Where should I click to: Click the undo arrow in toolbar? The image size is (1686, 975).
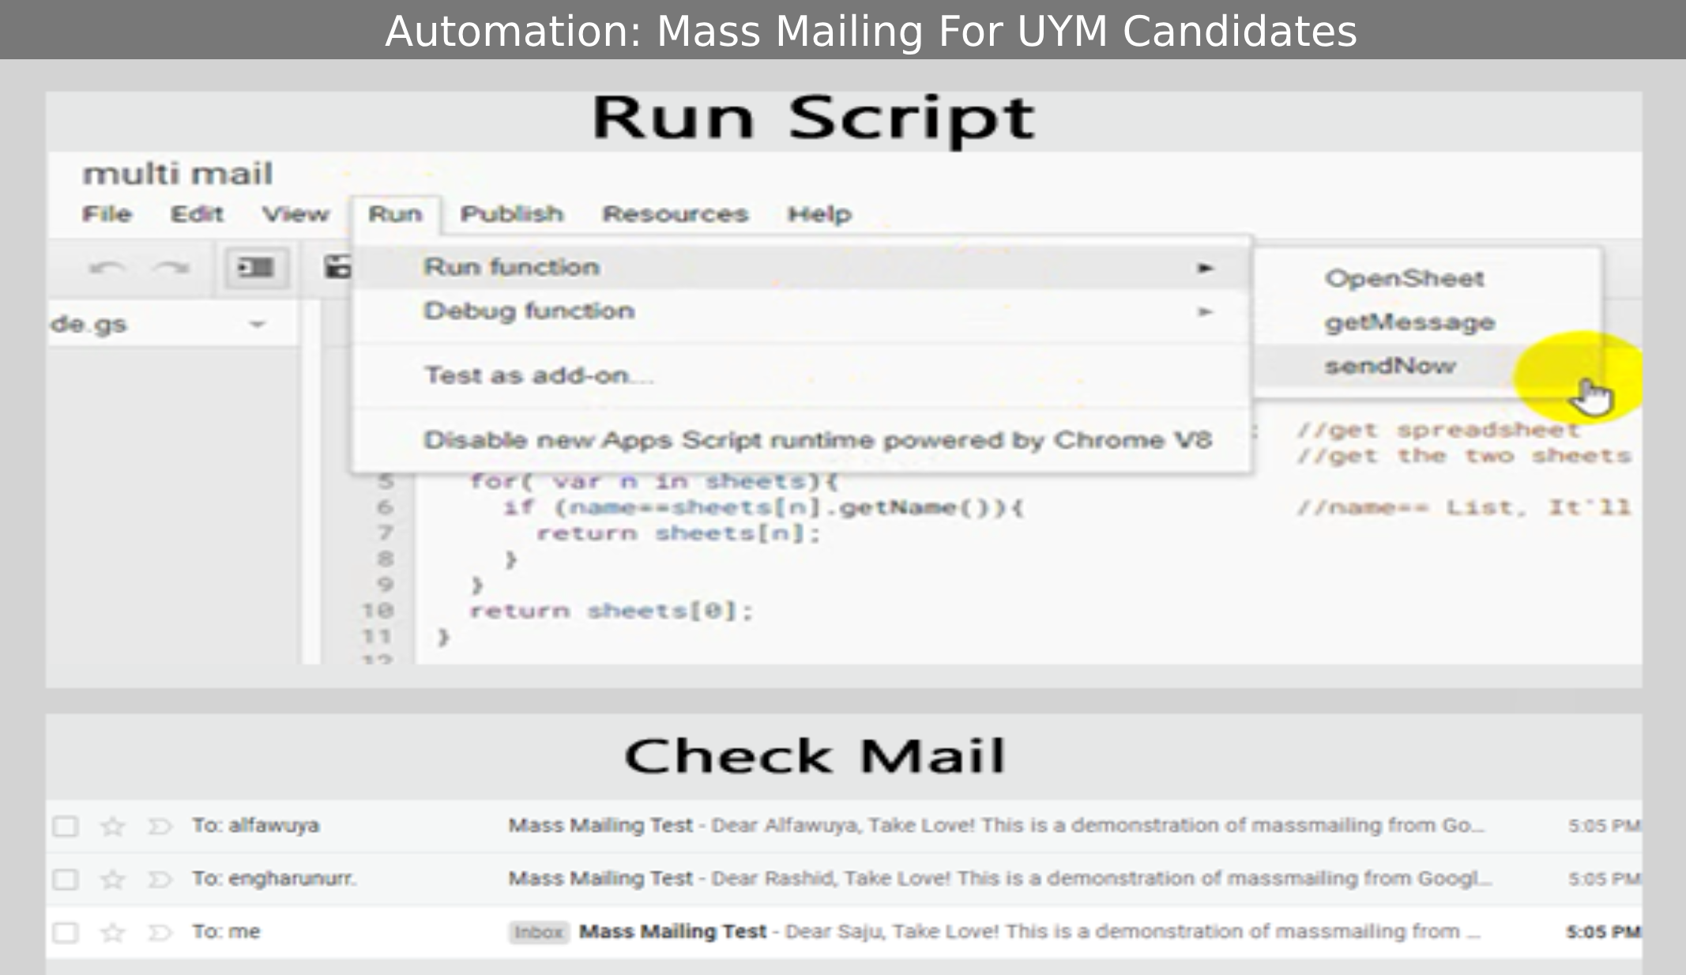(107, 268)
